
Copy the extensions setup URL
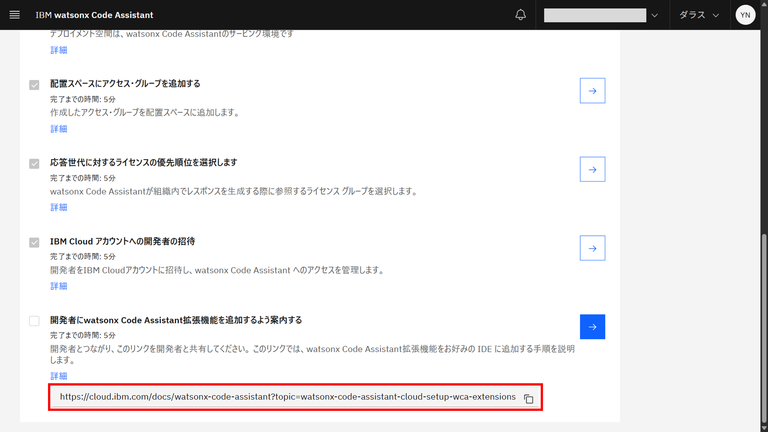(x=529, y=399)
